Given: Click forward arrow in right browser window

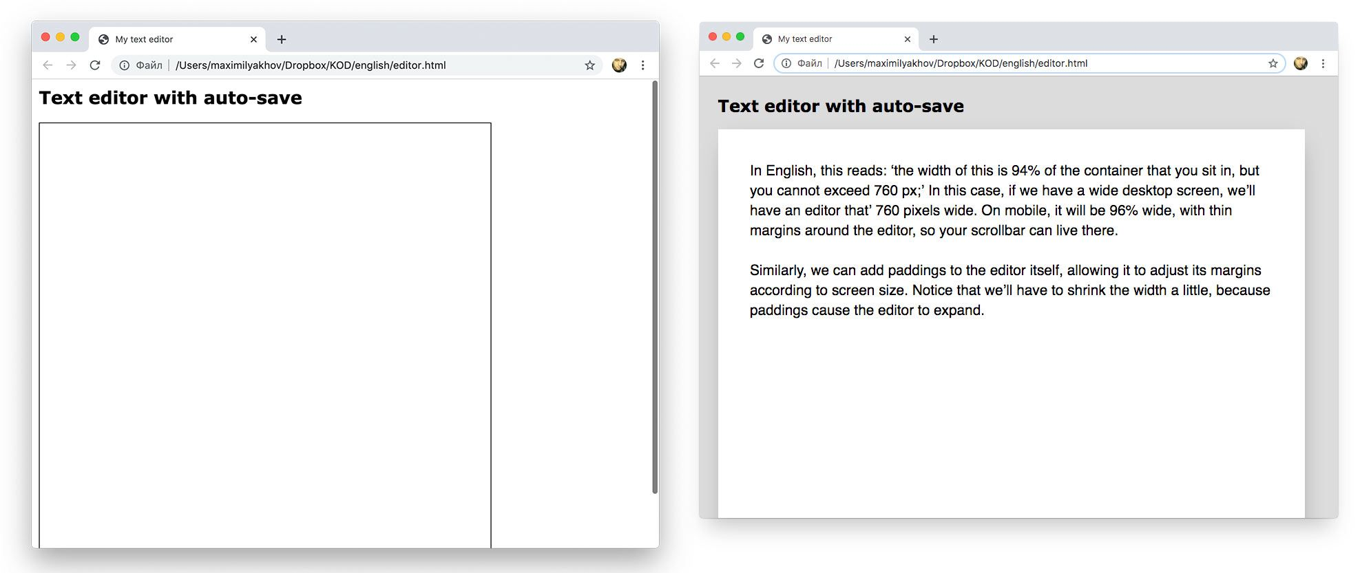Looking at the screenshot, I should pyautogui.click(x=737, y=63).
